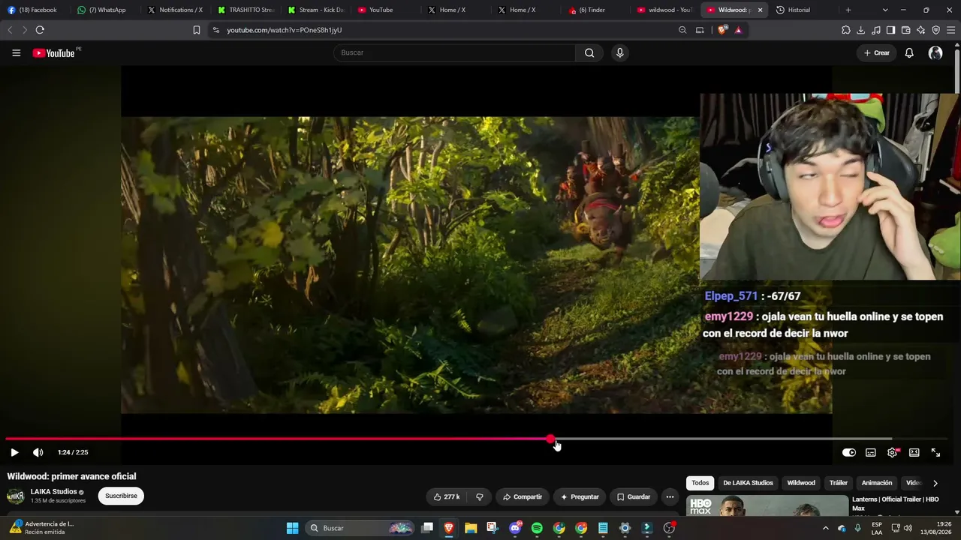Enter fullscreen mode
Image resolution: width=961 pixels, height=540 pixels.
point(936,452)
